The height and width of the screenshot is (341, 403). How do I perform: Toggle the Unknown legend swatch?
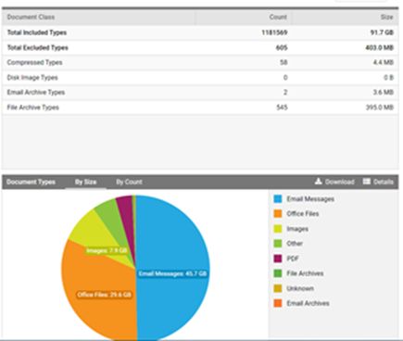click(x=278, y=288)
